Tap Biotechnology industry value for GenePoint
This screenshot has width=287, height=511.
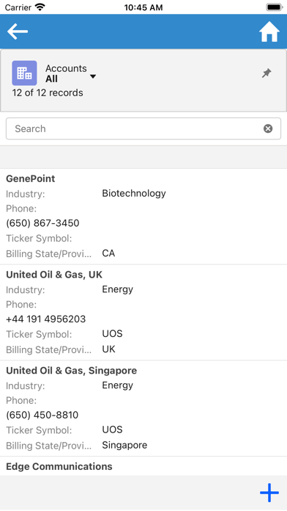click(134, 193)
